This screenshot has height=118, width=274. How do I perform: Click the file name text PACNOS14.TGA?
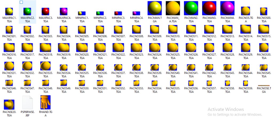[246, 38]
